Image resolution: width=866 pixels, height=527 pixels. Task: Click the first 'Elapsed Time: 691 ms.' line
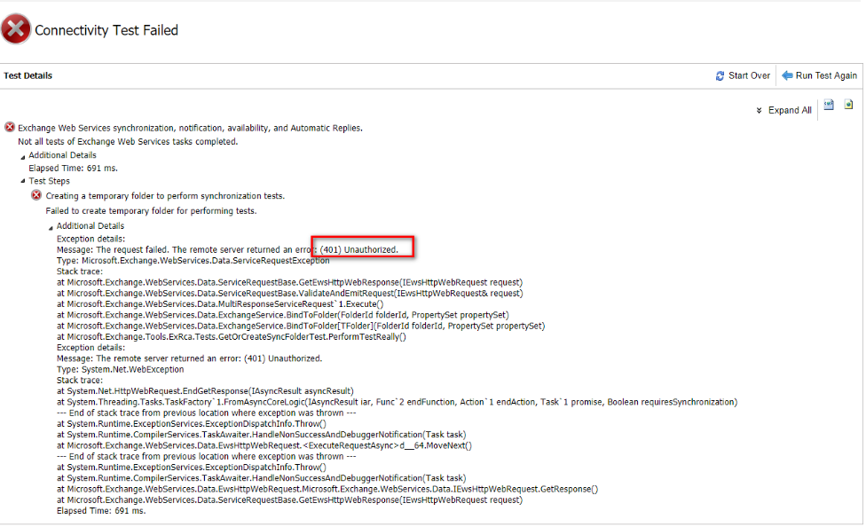[x=73, y=168]
